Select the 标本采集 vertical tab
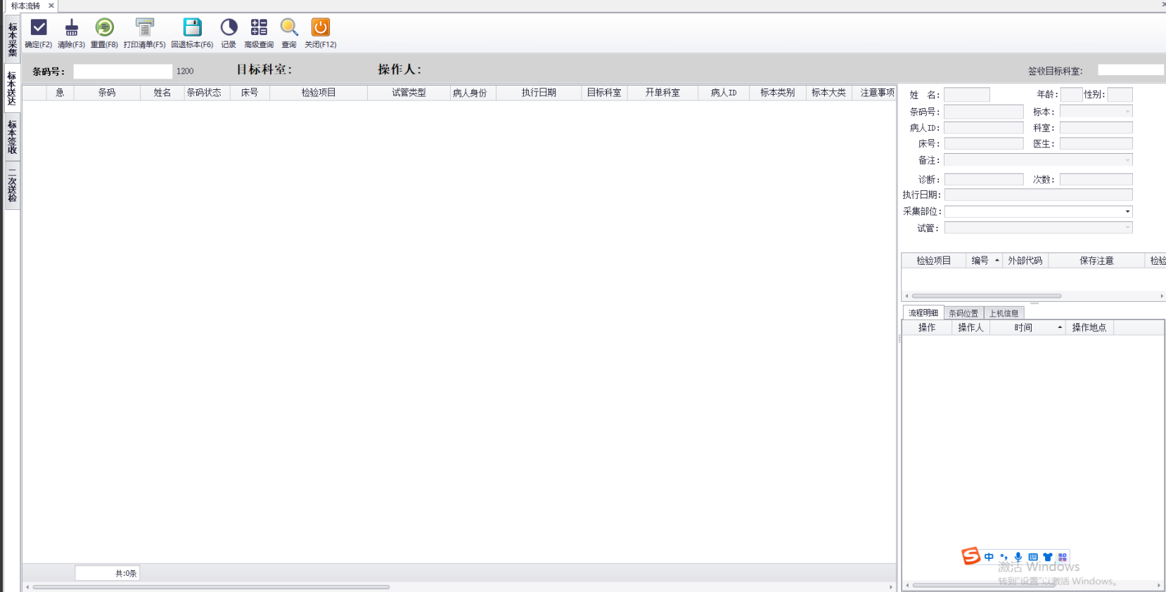The image size is (1166, 592). click(12, 39)
